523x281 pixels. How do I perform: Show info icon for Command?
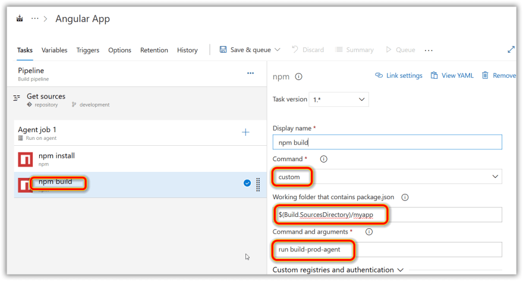(x=323, y=159)
